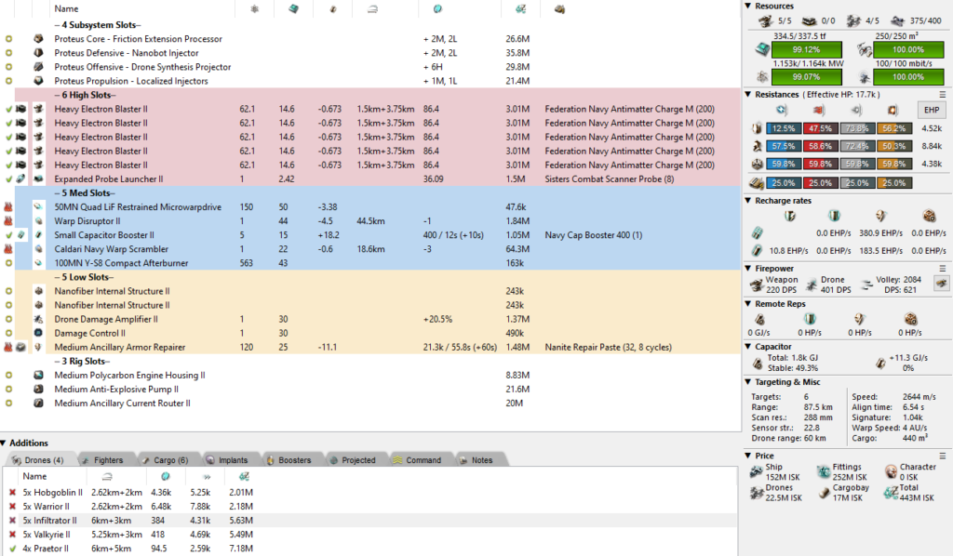Deactivate the 4x Praetor II drones
Image resolution: width=953 pixels, height=556 pixels.
(12, 549)
